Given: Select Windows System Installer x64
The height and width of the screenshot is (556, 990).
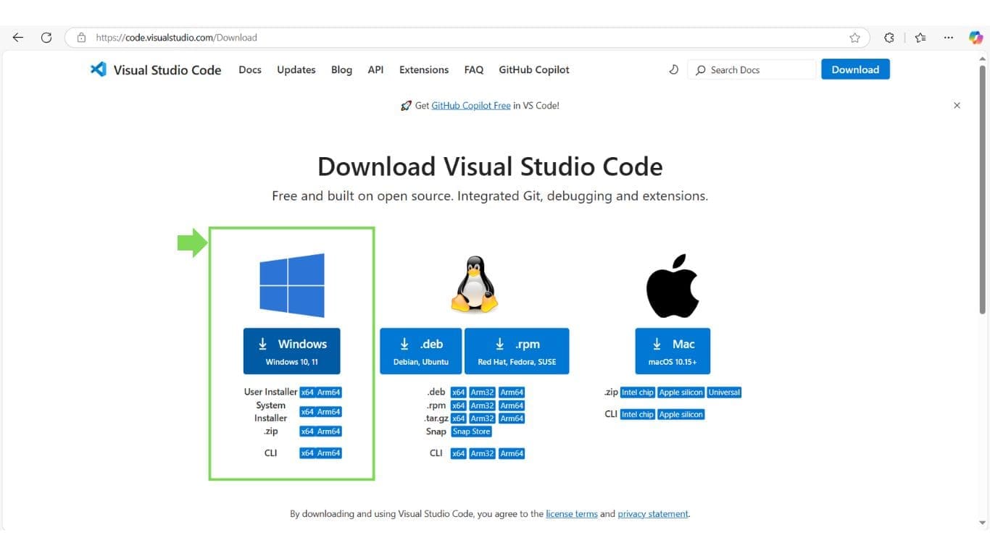Looking at the screenshot, I should (x=307, y=412).
